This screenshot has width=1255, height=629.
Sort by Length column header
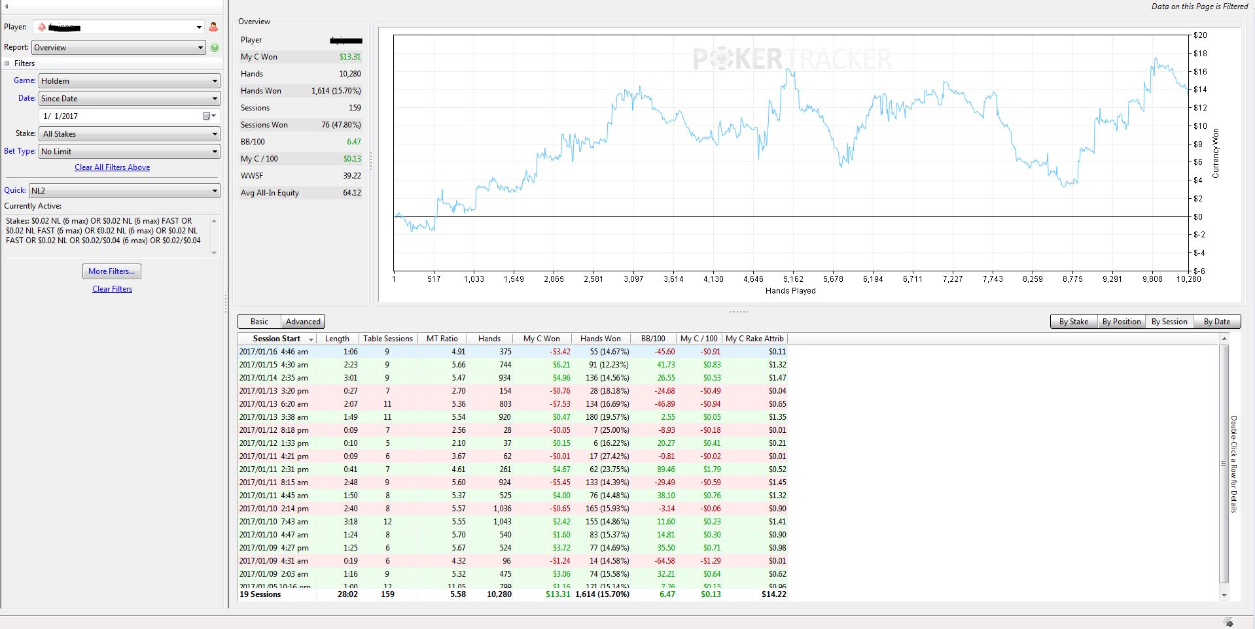[x=337, y=339]
